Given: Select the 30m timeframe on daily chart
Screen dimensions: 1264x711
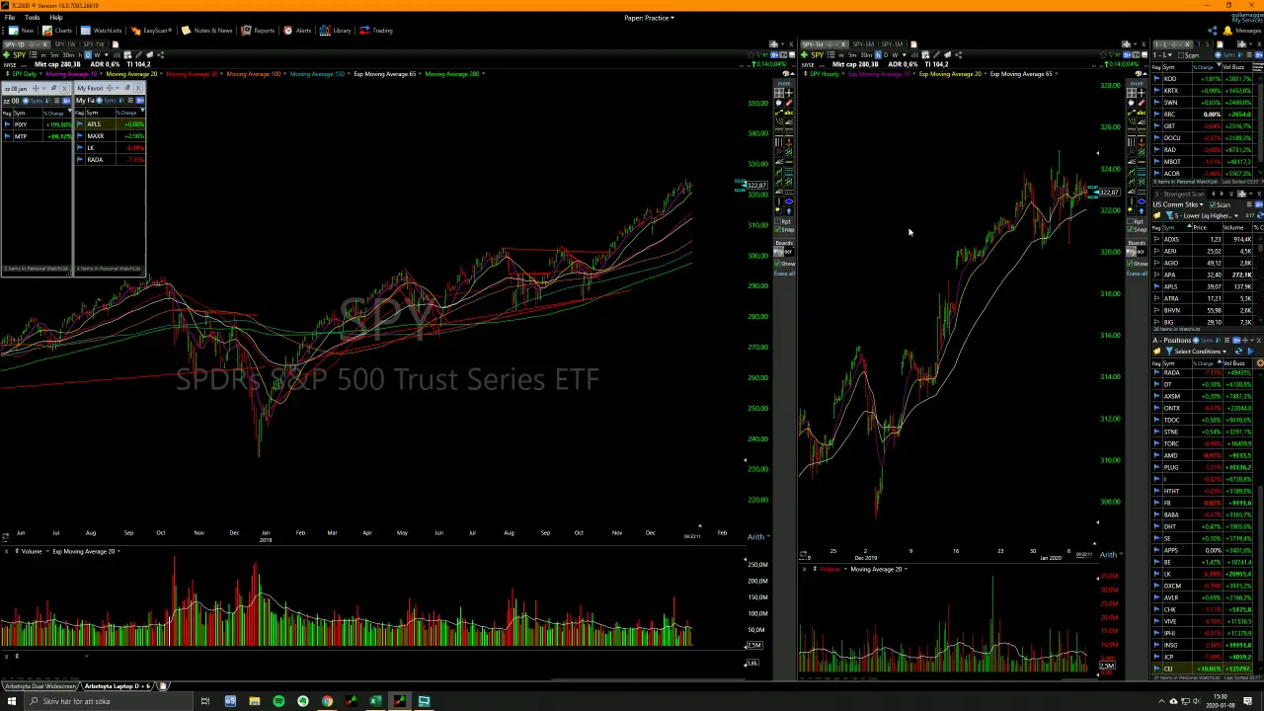Looking at the screenshot, I should pos(68,55).
